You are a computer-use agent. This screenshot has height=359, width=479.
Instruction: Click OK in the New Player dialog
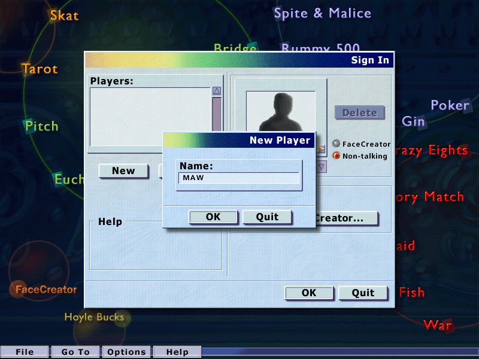[213, 217]
